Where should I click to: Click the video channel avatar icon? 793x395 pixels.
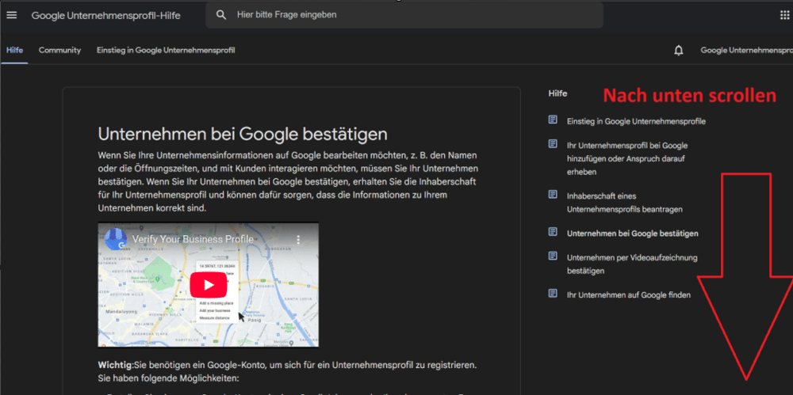(x=116, y=239)
